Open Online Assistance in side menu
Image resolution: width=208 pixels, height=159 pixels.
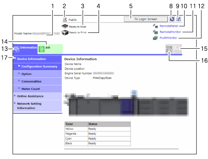[x=37, y=96]
